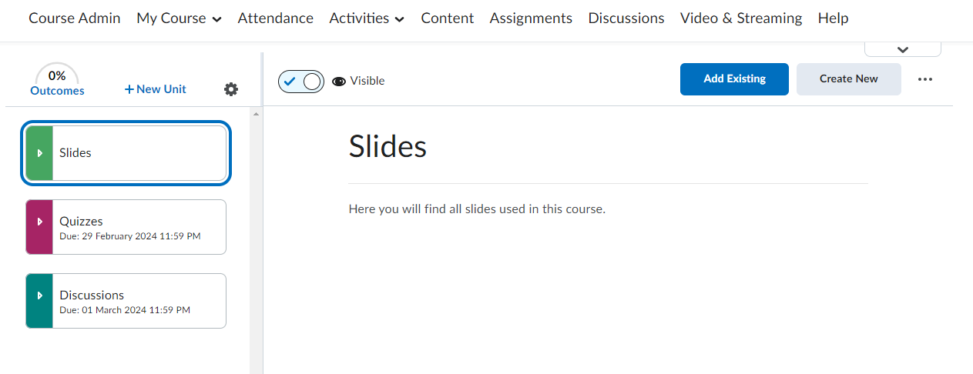This screenshot has height=374, width=973.
Task: Open the Assignments menu item
Action: click(531, 18)
